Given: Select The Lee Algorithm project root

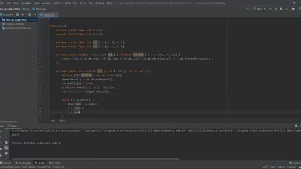Looking at the screenshot, I should pyautogui.click(x=19, y=20).
